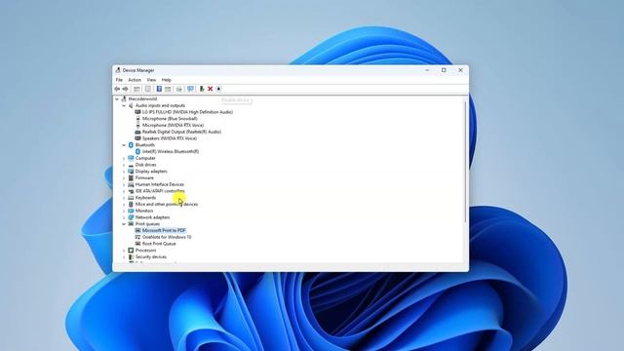Screen dimensions: 624x351
Task: Click Intel Wireless Bluetooth device icon
Action: coord(137,152)
